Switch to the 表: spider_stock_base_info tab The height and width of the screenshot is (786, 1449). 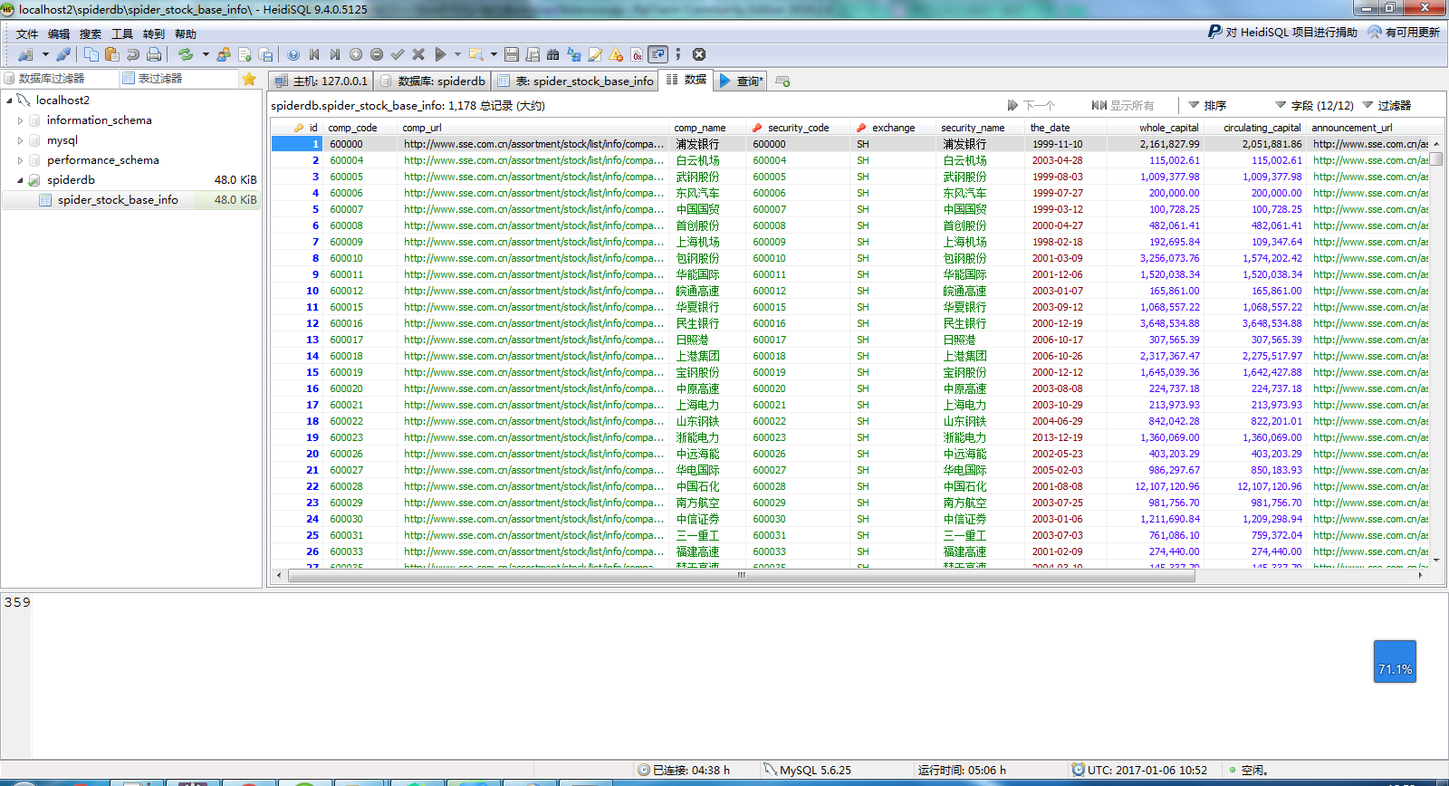pyautogui.click(x=575, y=81)
